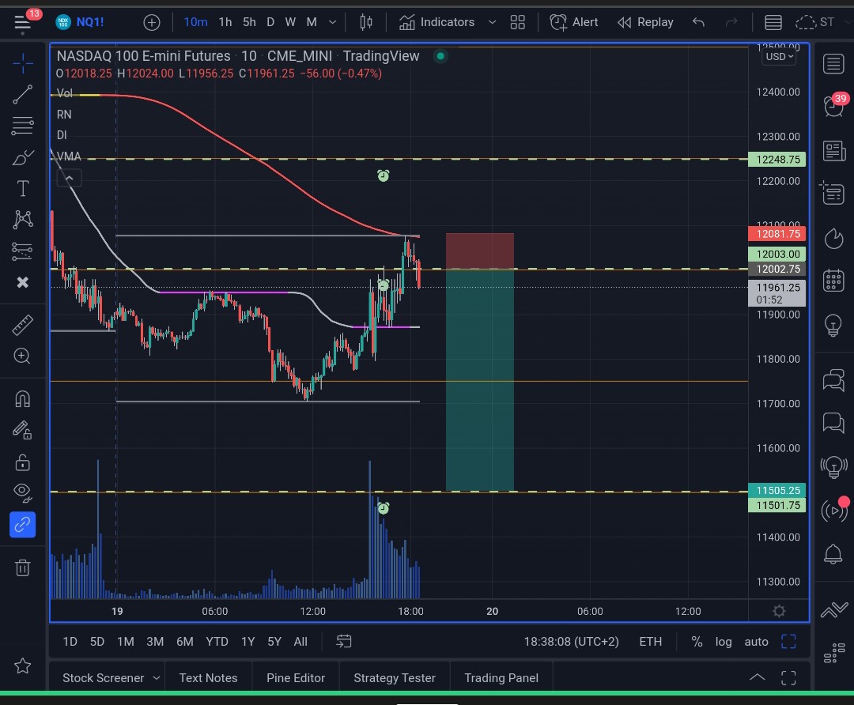The height and width of the screenshot is (705, 854).
Task: Switch to the 10m timeframe
Action: (x=195, y=22)
